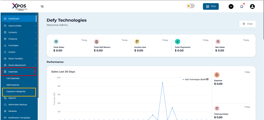Expand the Products sidebar menu
Viewport: 264px width, 120px height.
coord(18,39)
